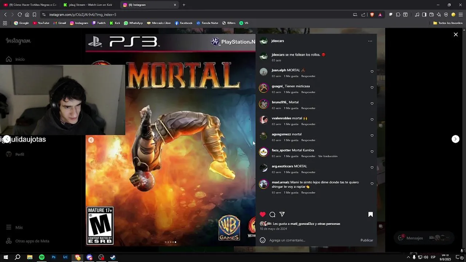Open the volume control in system tray
This screenshot has width=466, height=262.
click(x=426, y=257)
